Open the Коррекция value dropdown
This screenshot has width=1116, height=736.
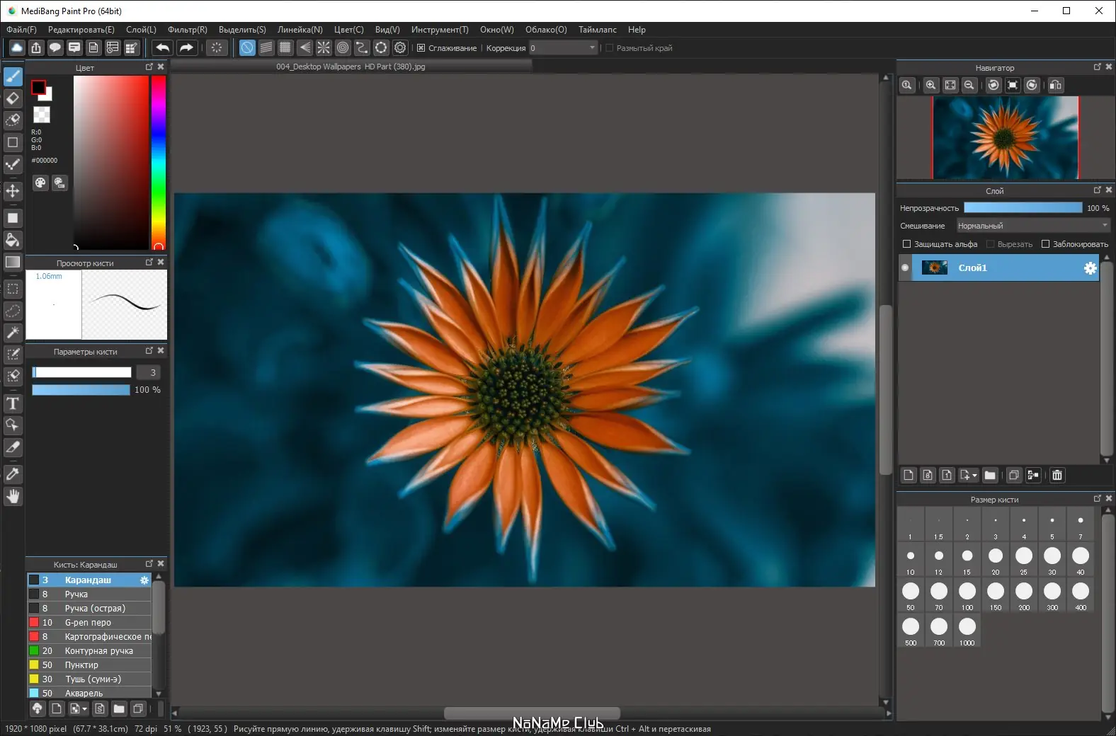592,48
